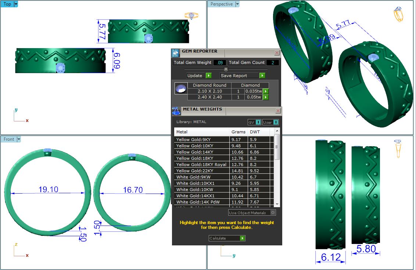Screen dimensions: 416x270
Task: Open the Top viewport dropdown arrow
Action: click(16, 4)
